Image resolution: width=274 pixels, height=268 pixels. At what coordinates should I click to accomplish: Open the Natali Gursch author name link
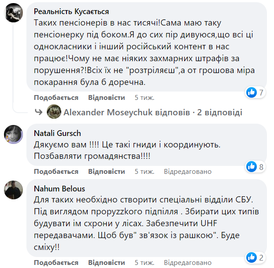tap(57, 133)
